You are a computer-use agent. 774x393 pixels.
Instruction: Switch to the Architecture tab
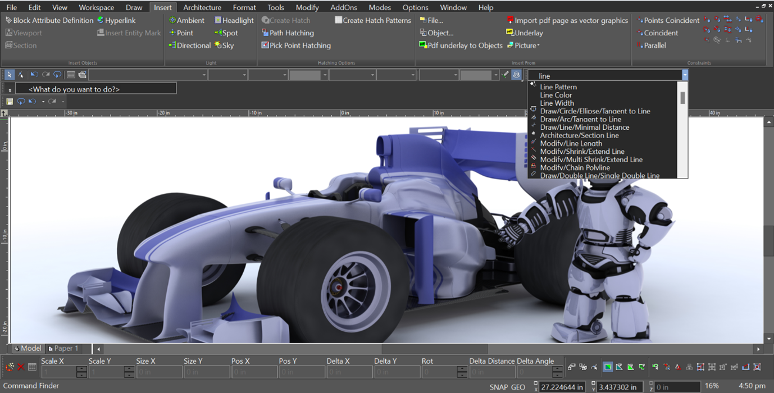[202, 7]
